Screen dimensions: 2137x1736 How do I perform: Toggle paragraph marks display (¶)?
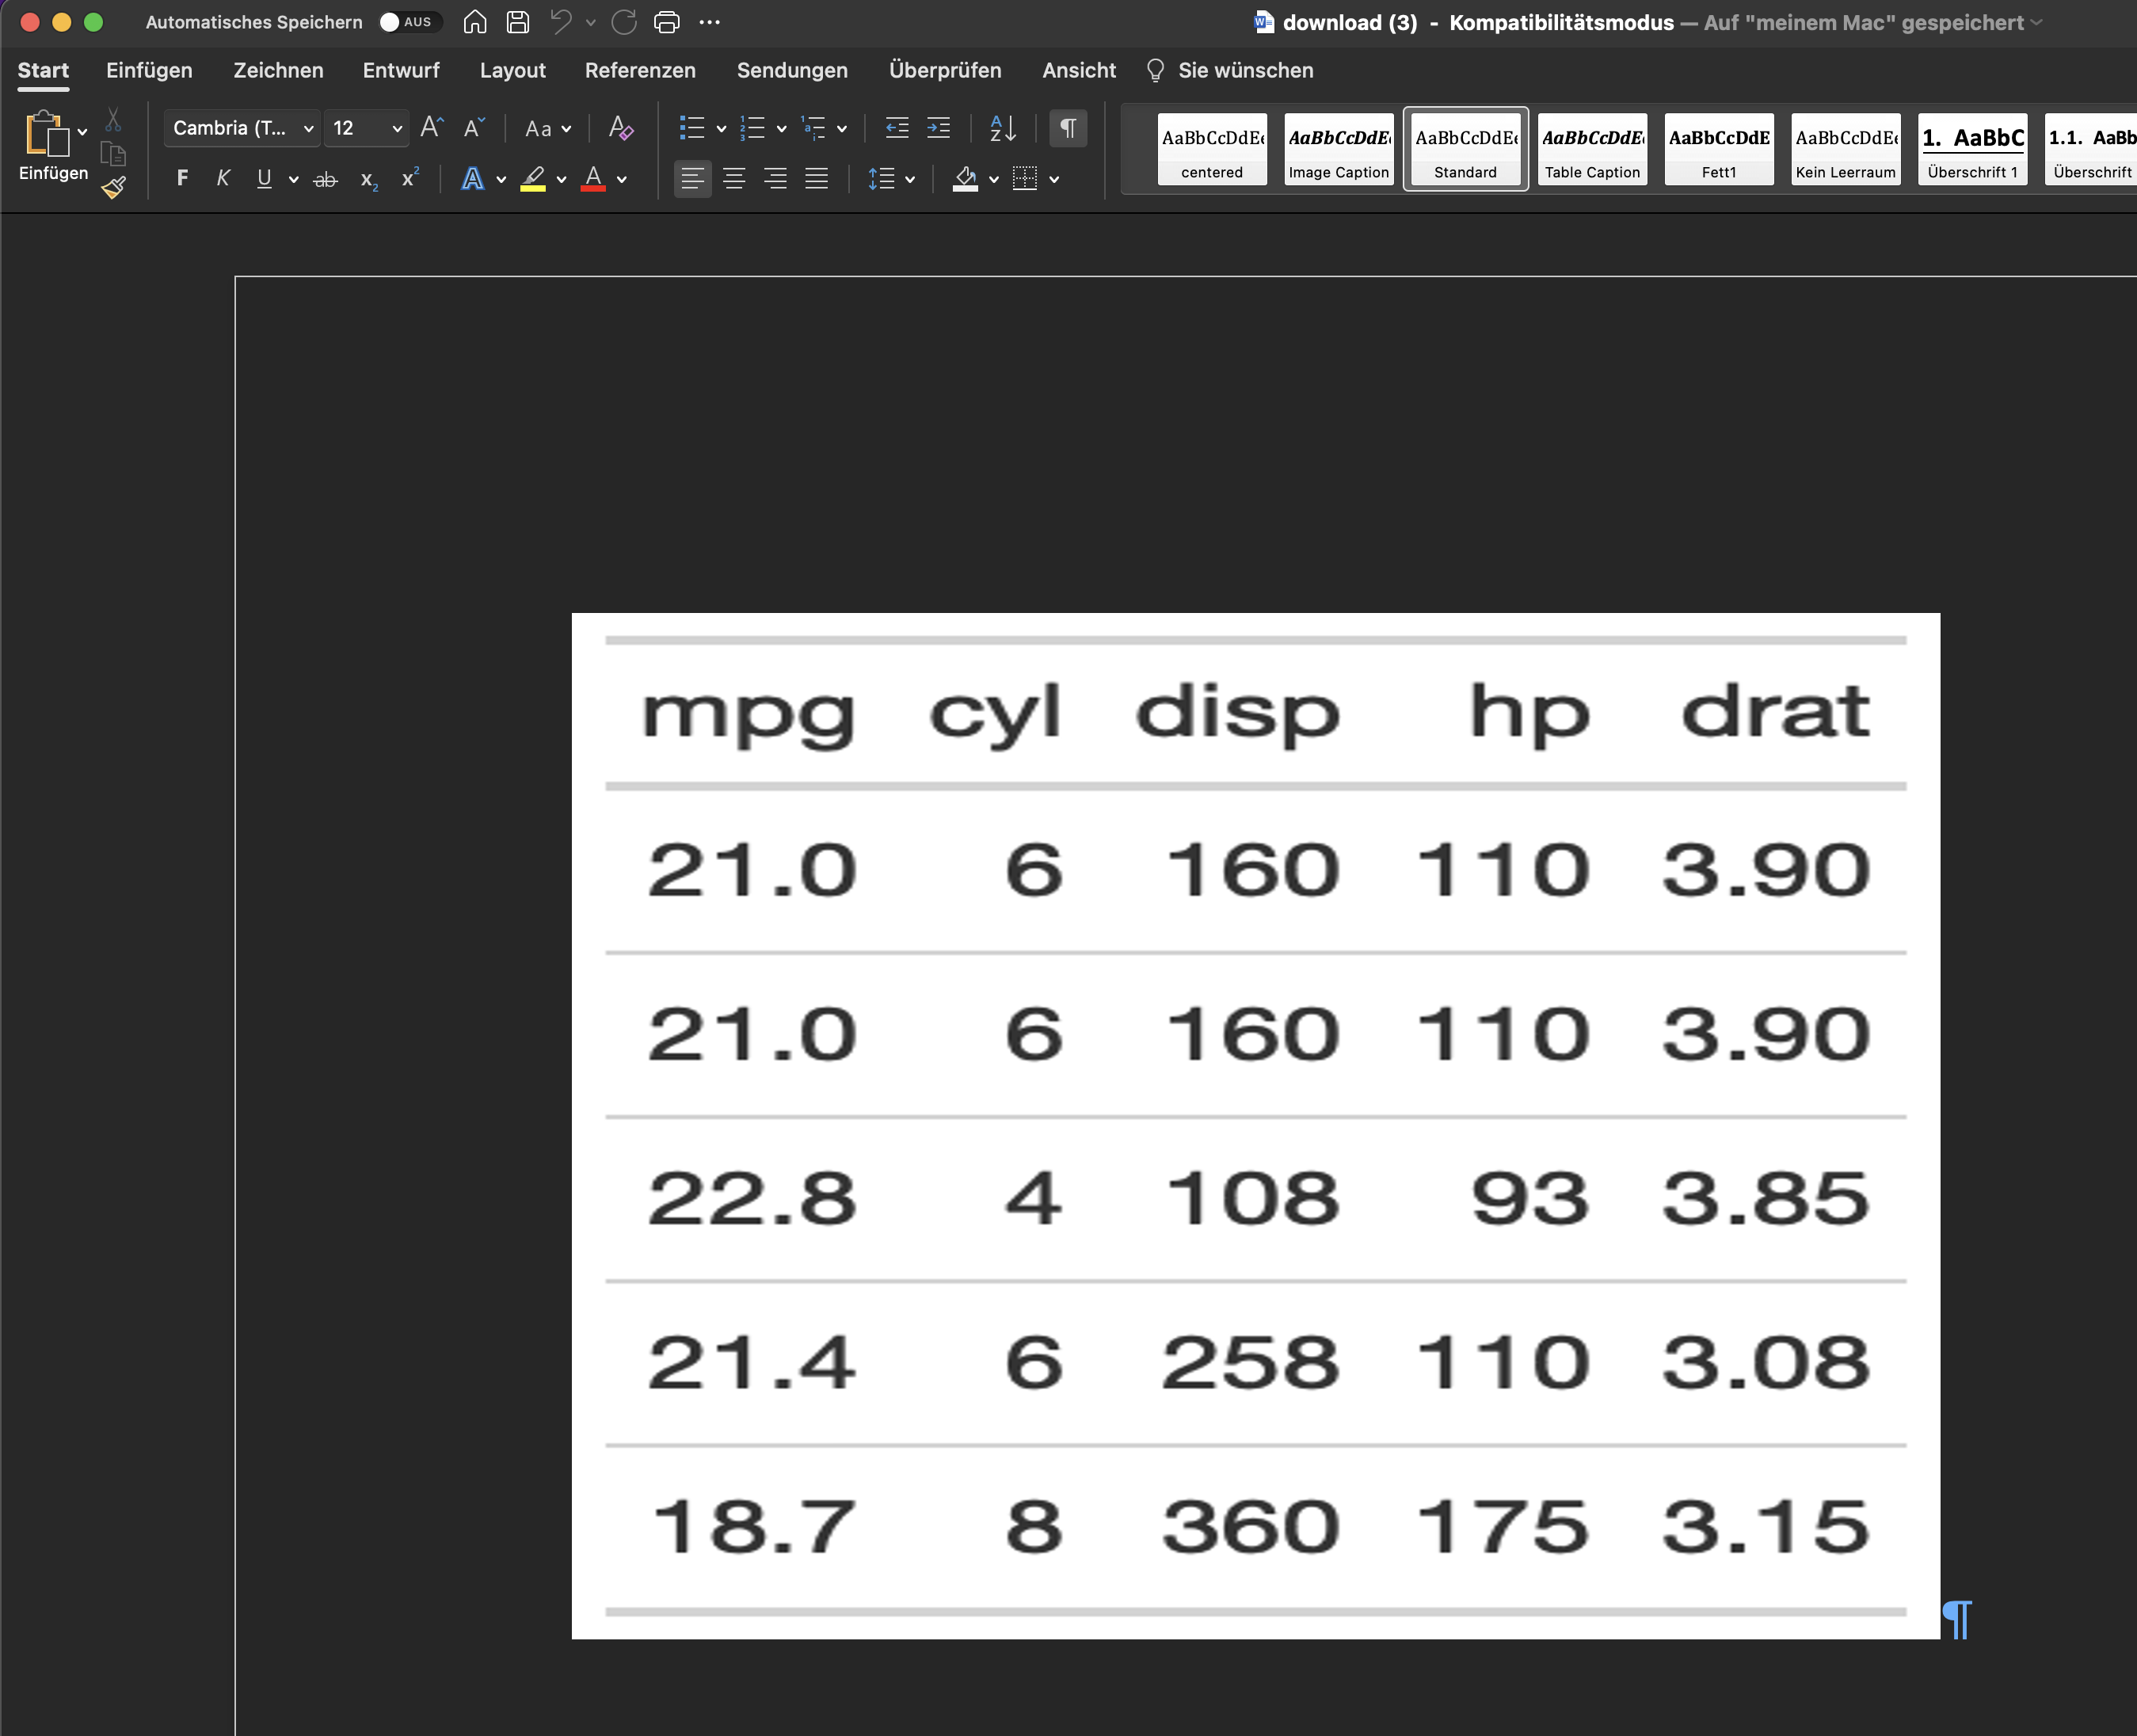(1068, 128)
